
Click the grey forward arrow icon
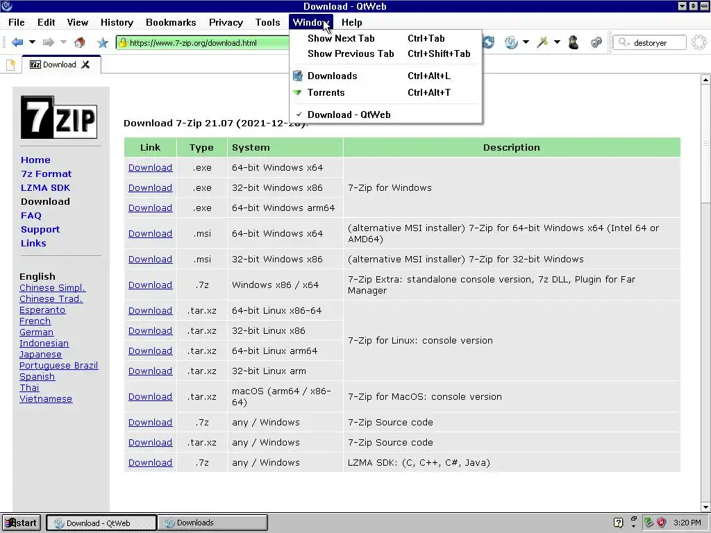click(x=48, y=42)
